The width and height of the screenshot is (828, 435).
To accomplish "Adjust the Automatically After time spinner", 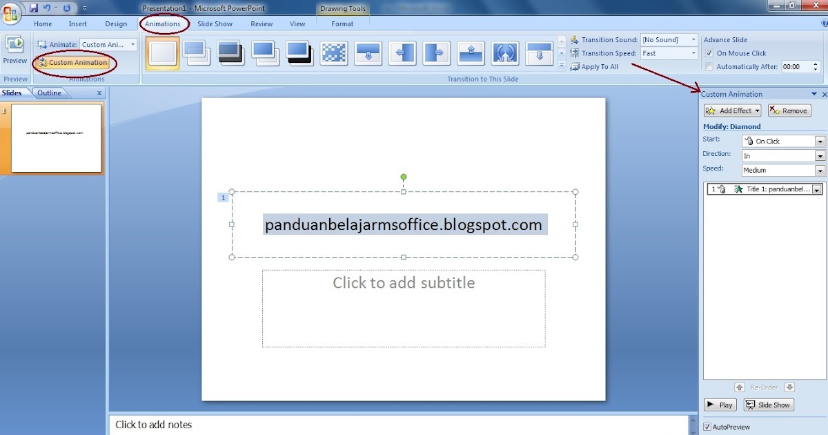I will coord(816,67).
